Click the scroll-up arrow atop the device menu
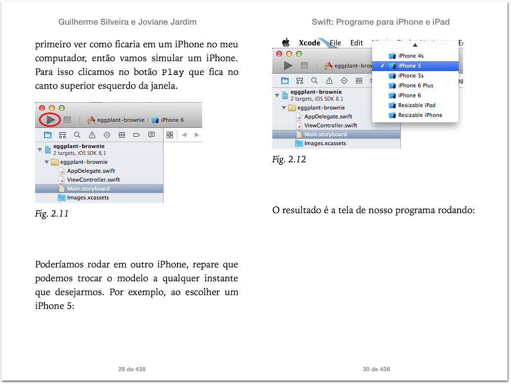This screenshot has width=511, height=384. coord(415,45)
